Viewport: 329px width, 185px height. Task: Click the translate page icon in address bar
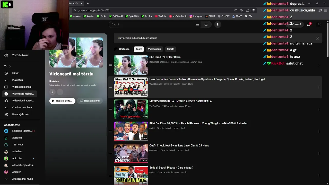pos(242,10)
